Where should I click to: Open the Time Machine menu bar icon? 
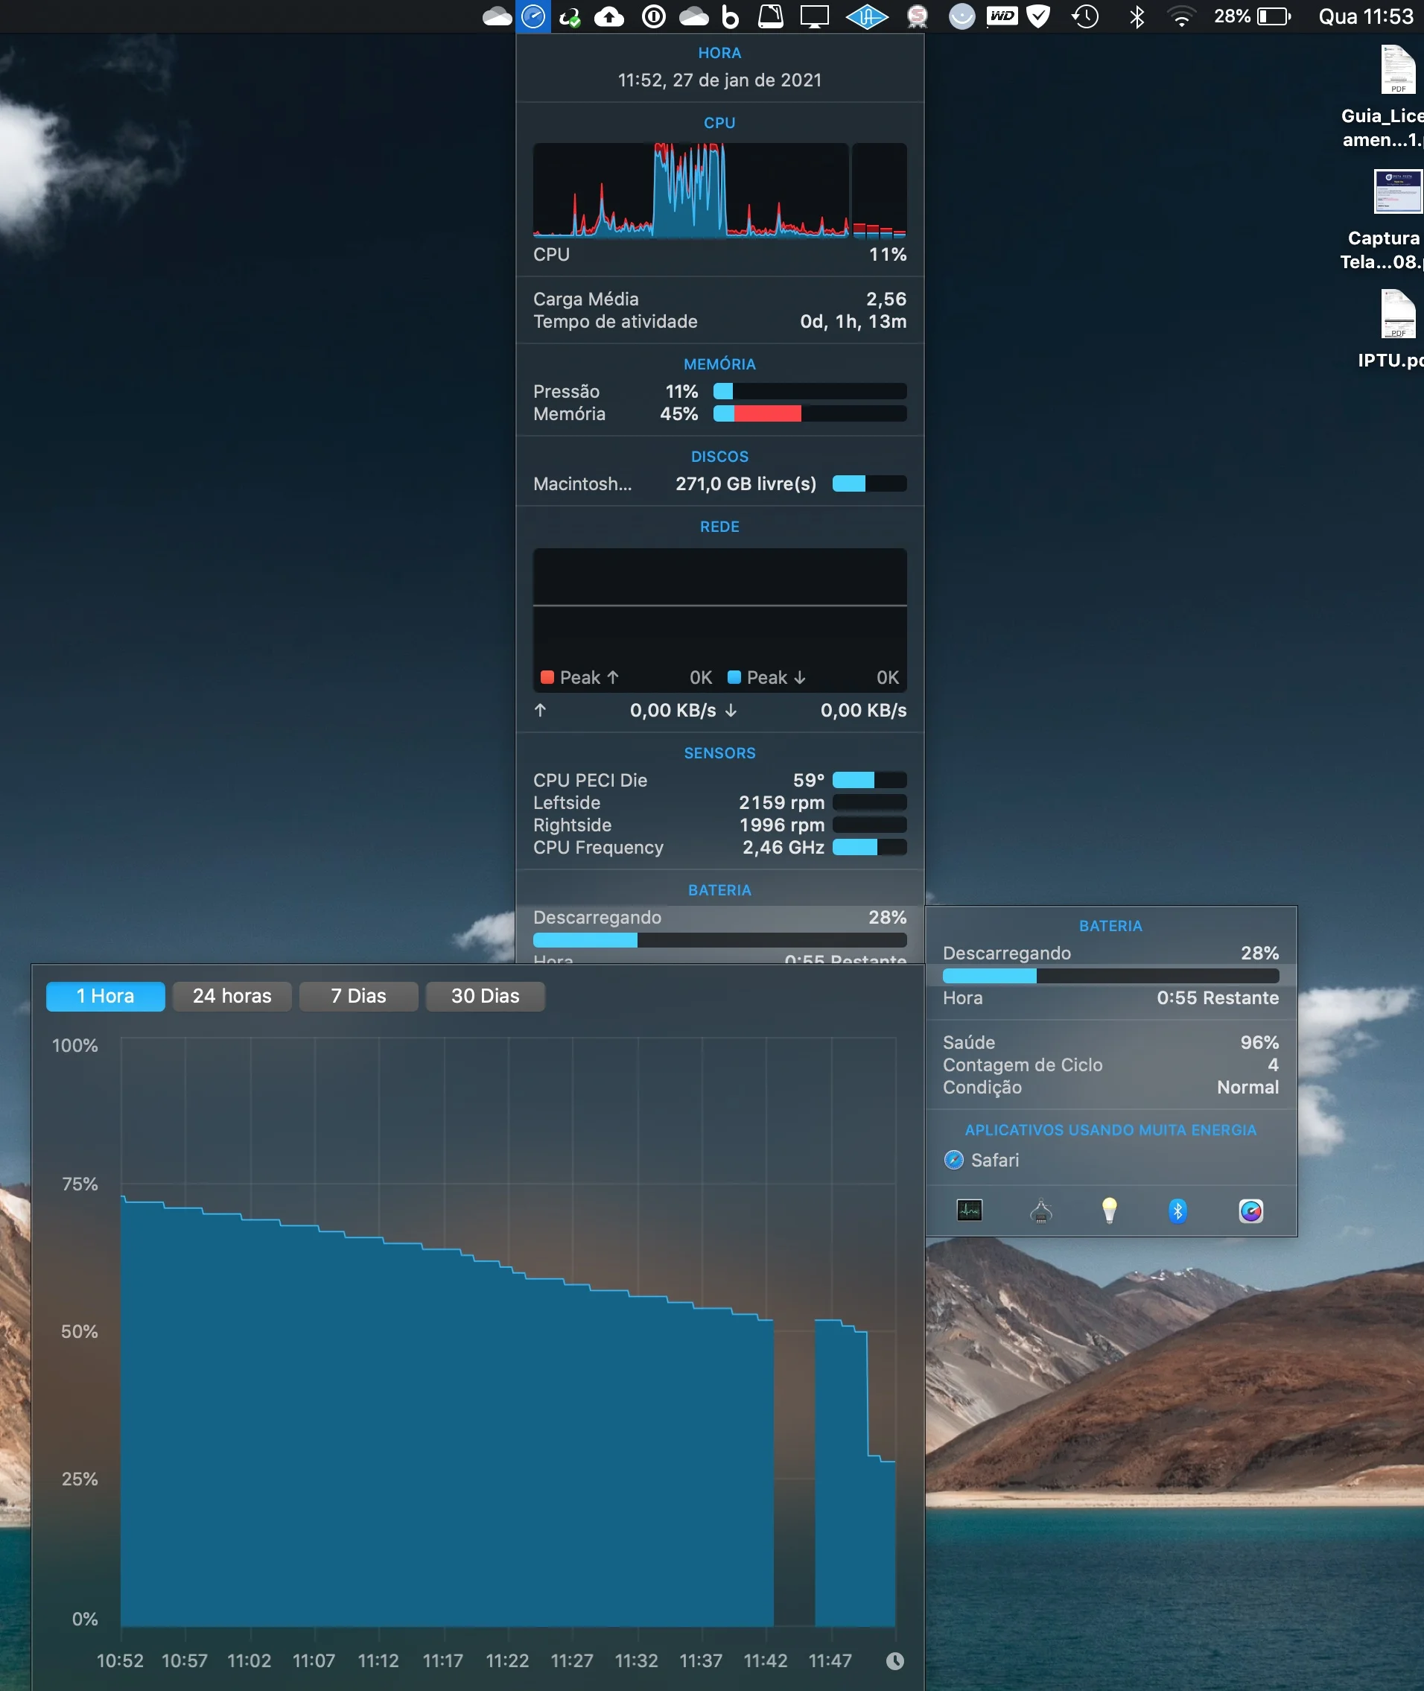(1085, 16)
